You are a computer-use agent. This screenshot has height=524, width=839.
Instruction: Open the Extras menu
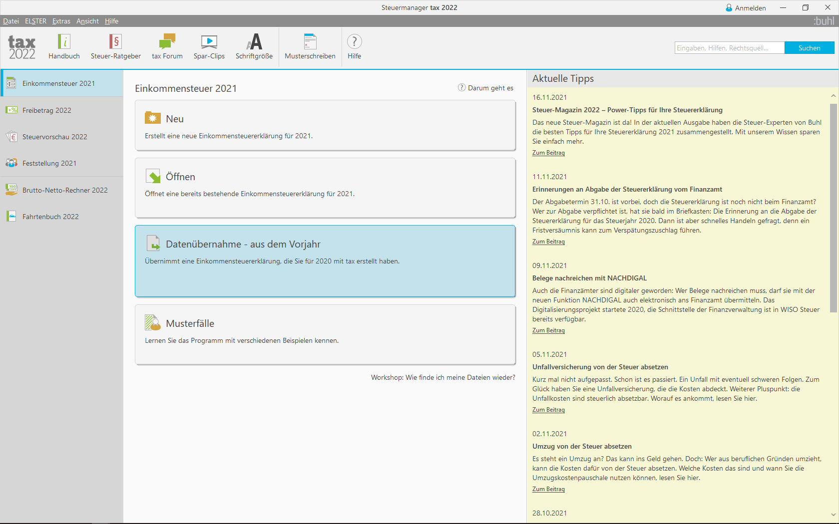(61, 21)
